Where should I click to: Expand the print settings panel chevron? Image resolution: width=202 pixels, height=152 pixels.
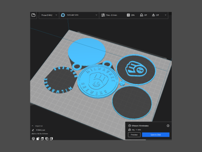pyautogui.click(x=165, y=15)
